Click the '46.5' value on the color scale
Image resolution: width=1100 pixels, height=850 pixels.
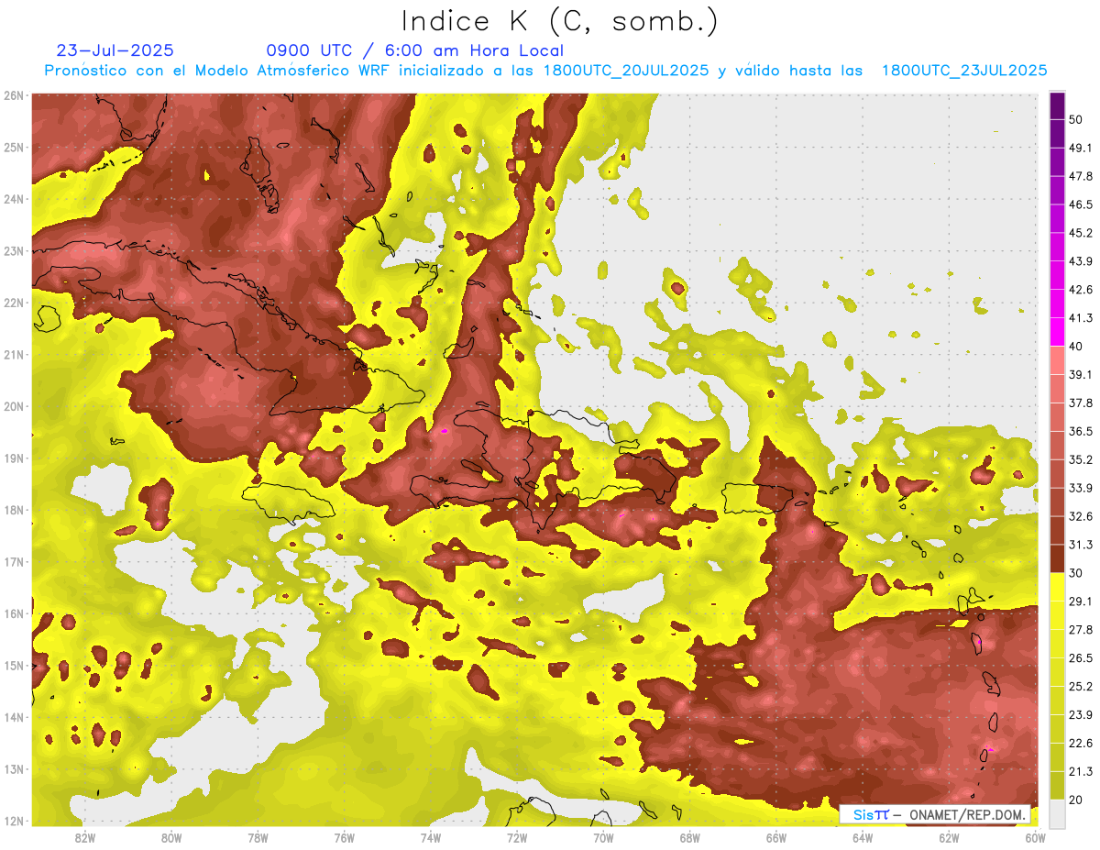coord(1081,204)
